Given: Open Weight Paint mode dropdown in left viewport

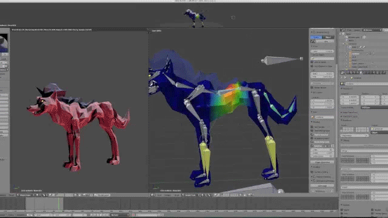Looking at the screenshot, I should tap(25, 195).
